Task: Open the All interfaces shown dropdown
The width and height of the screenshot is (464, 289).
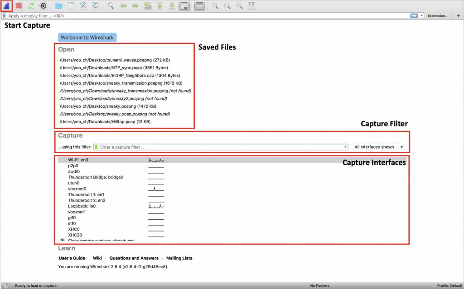Action: click(378, 147)
